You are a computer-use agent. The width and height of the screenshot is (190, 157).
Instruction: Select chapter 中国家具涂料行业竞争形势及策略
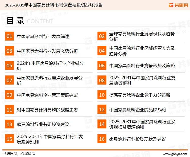pyautogui.click(x=142, y=66)
